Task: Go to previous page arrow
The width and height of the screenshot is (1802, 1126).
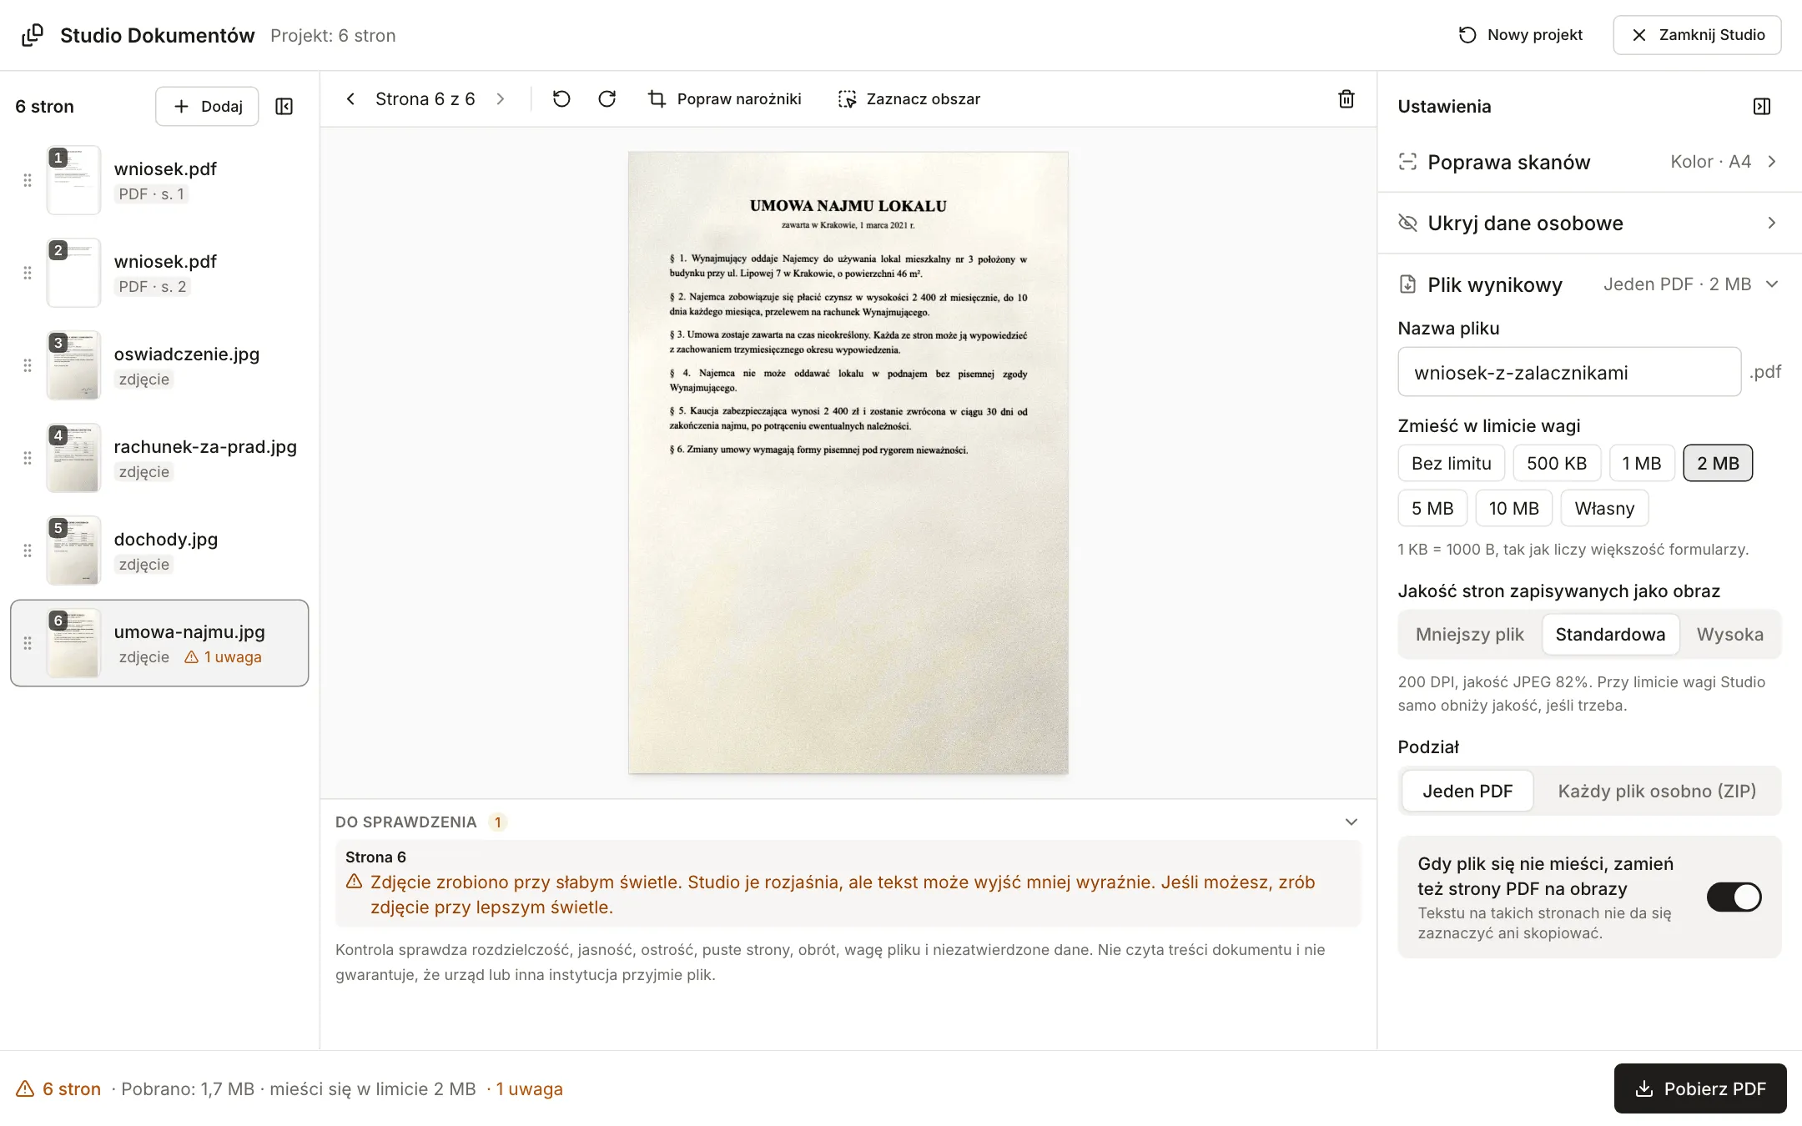Action: pos(351,99)
